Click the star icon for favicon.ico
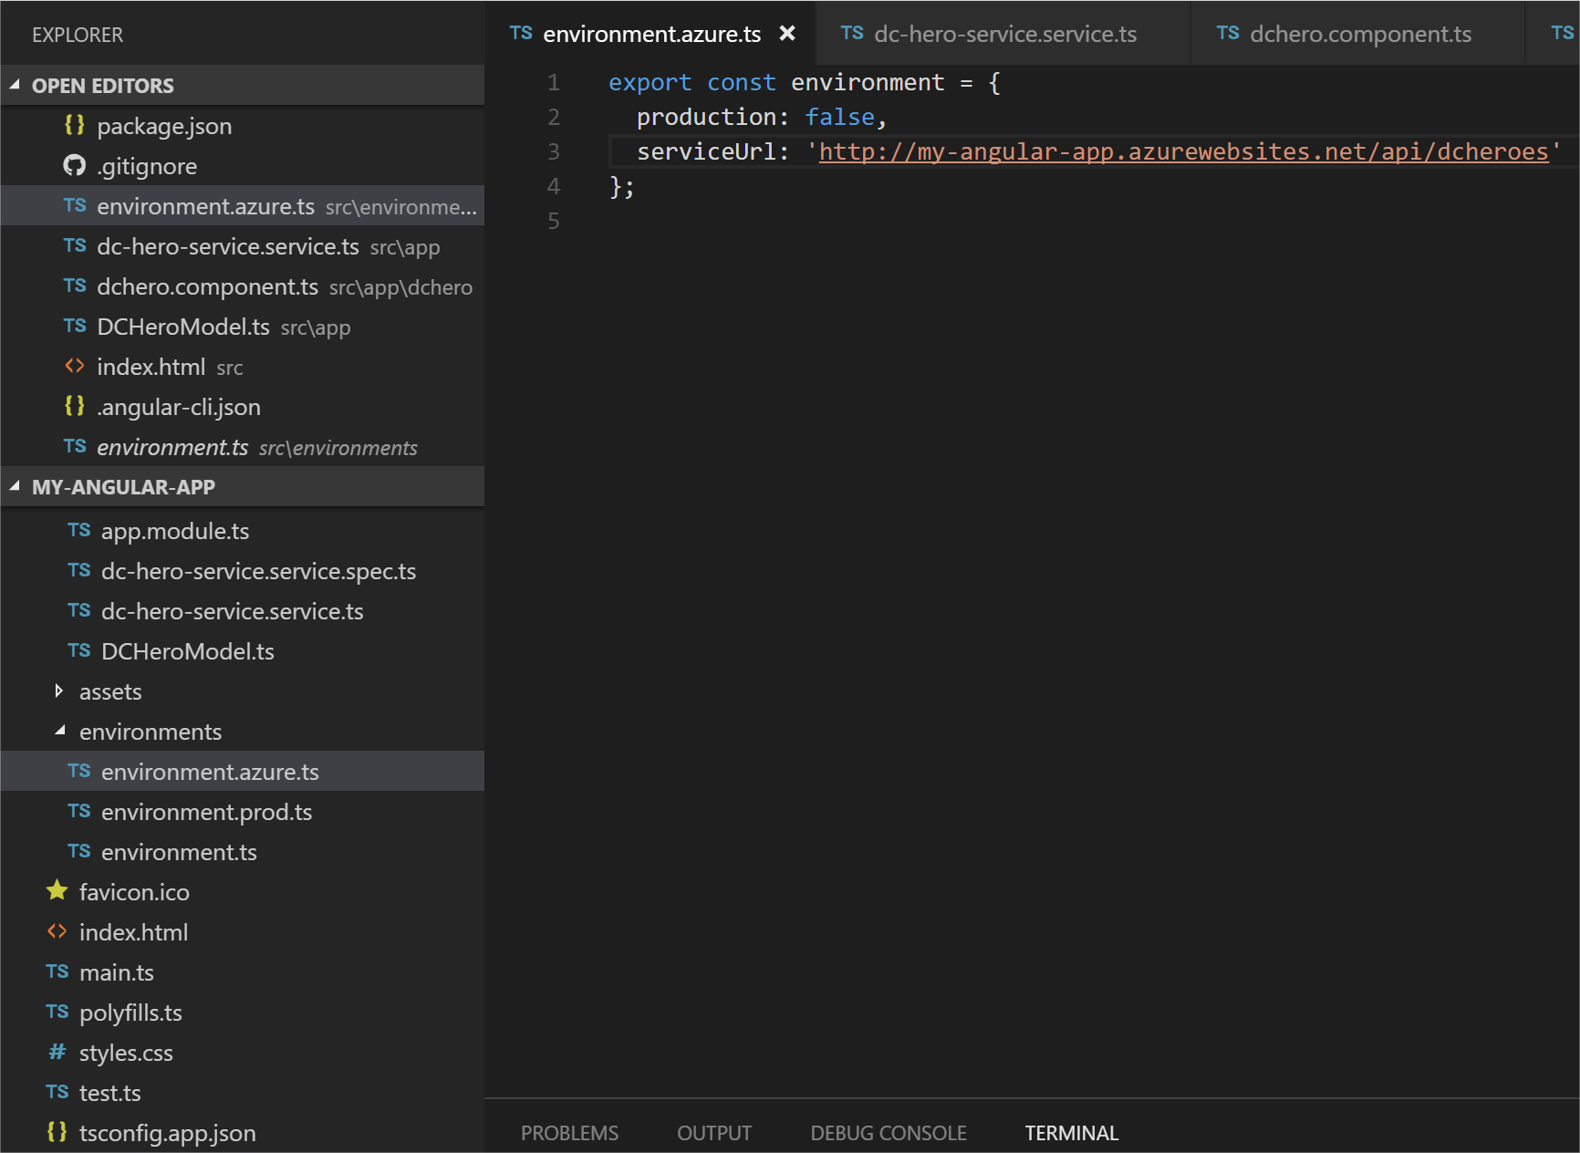This screenshot has width=1580, height=1153. click(57, 891)
